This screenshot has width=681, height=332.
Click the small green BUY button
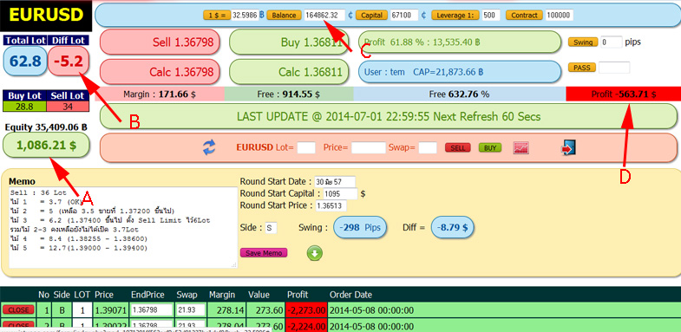click(x=490, y=148)
